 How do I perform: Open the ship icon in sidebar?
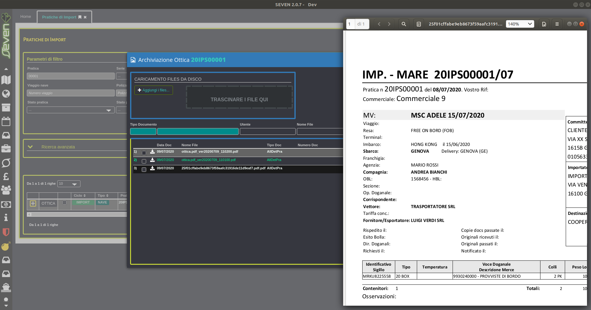[6, 287]
